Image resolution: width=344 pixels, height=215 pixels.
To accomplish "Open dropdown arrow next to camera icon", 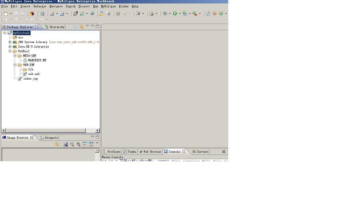I will click(143, 13).
